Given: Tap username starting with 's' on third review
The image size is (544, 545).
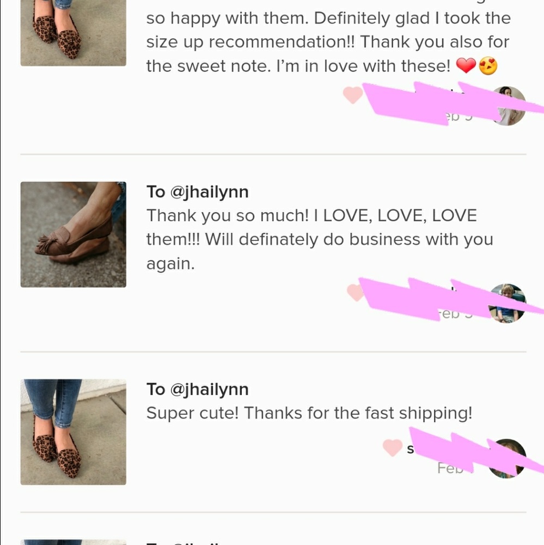Looking at the screenshot, I should coord(410,449).
